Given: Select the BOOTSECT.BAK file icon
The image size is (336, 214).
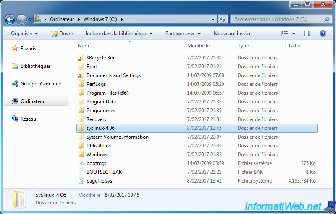Looking at the screenshot, I should coord(81,172).
